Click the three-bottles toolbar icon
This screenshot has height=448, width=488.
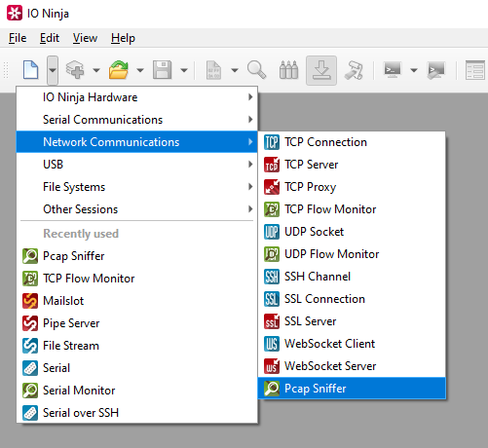pyautogui.click(x=288, y=70)
